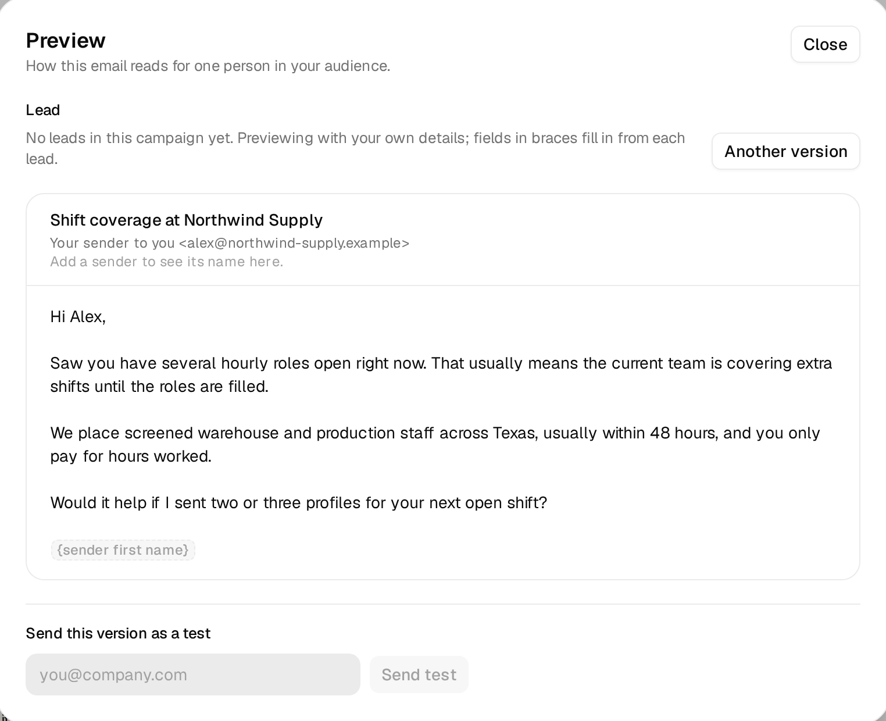Screen dimensions: 886x721
Task: Click the paragraph starting "Saw you have several"
Action: tap(441, 375)
